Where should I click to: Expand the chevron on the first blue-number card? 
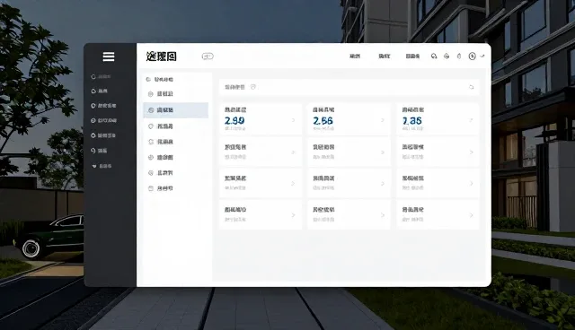tap(294, 120)
